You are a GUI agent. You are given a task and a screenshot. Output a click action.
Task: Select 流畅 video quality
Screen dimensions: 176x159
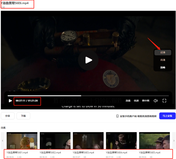tap(163, 67)
